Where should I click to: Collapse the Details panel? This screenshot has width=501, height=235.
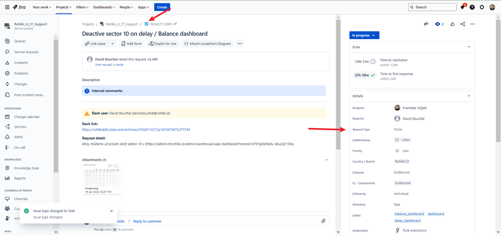(x=469, y=96)
